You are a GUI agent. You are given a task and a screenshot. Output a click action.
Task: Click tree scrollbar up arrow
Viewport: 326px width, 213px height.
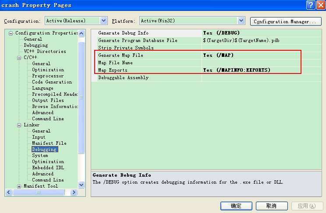tap(81, 33)
